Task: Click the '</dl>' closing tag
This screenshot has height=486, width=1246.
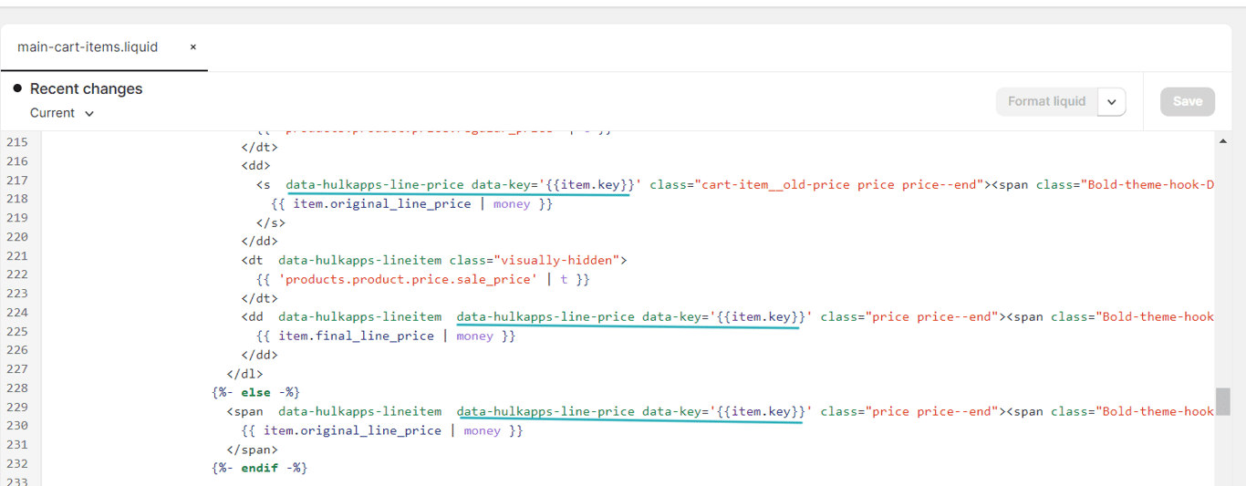Action: (x=244, y=373)
